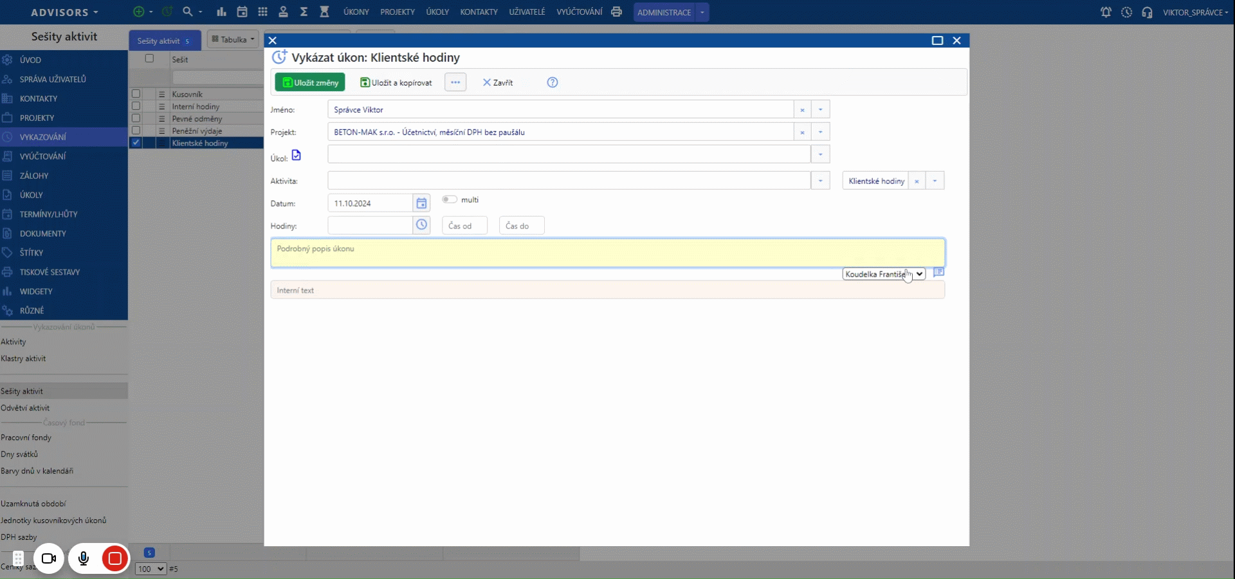Open the Aktivita dropdown list
This screenshot has height=579, width=1235.
coord(820,181)
